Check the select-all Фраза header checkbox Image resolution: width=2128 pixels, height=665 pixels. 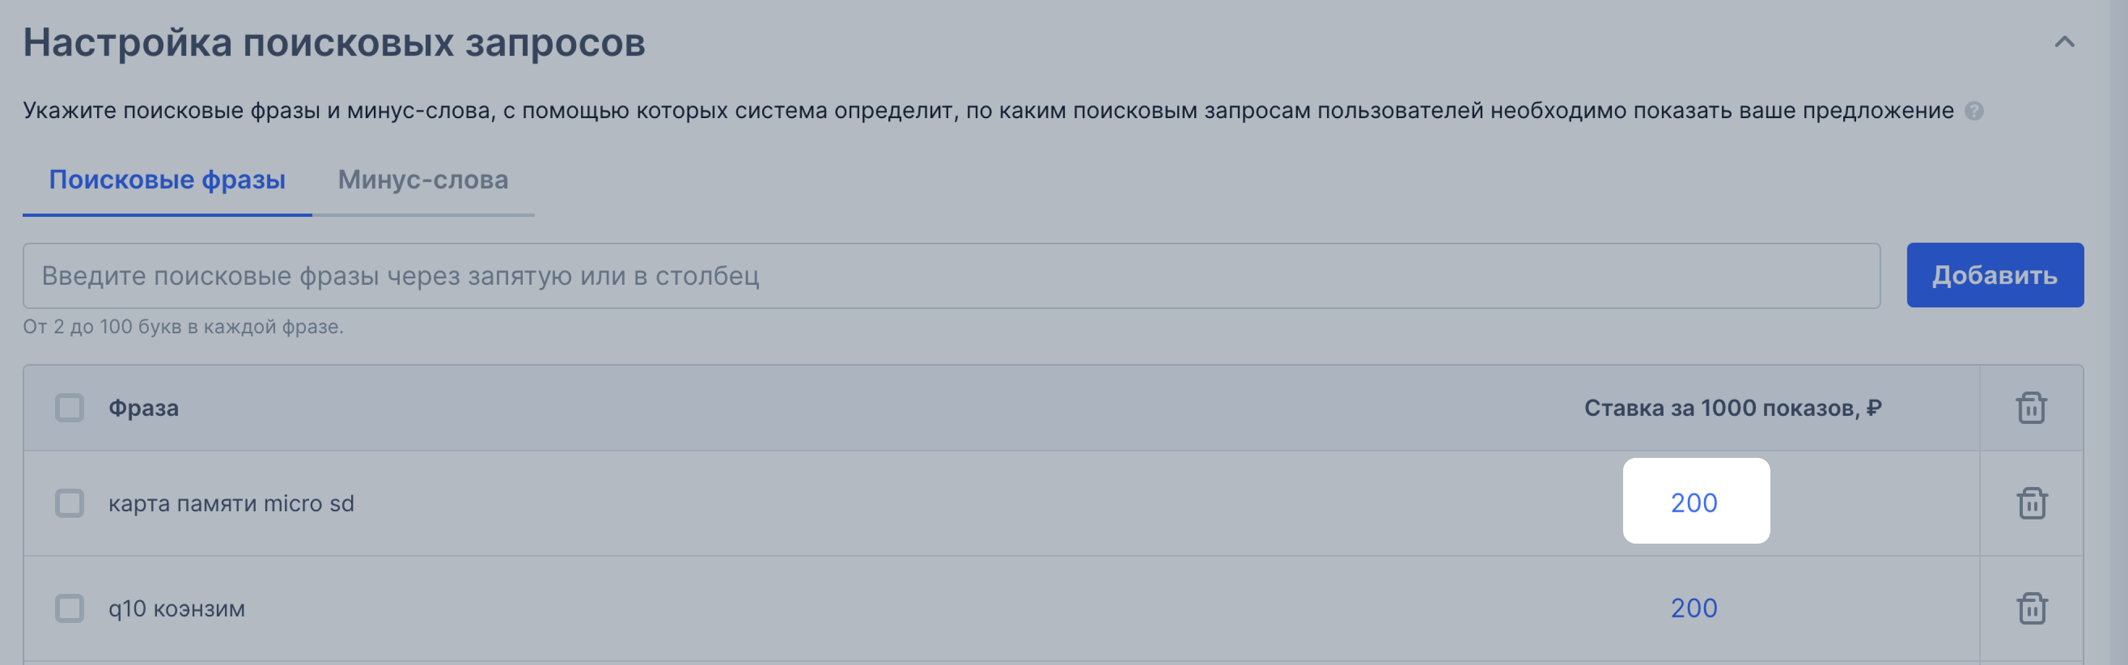pyautogui.click(x=70, y=407)
